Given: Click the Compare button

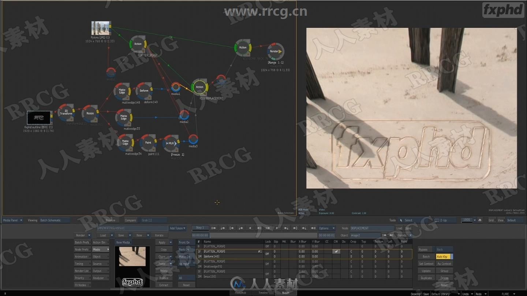Looking at the screenshot, I should coord(130,220).
